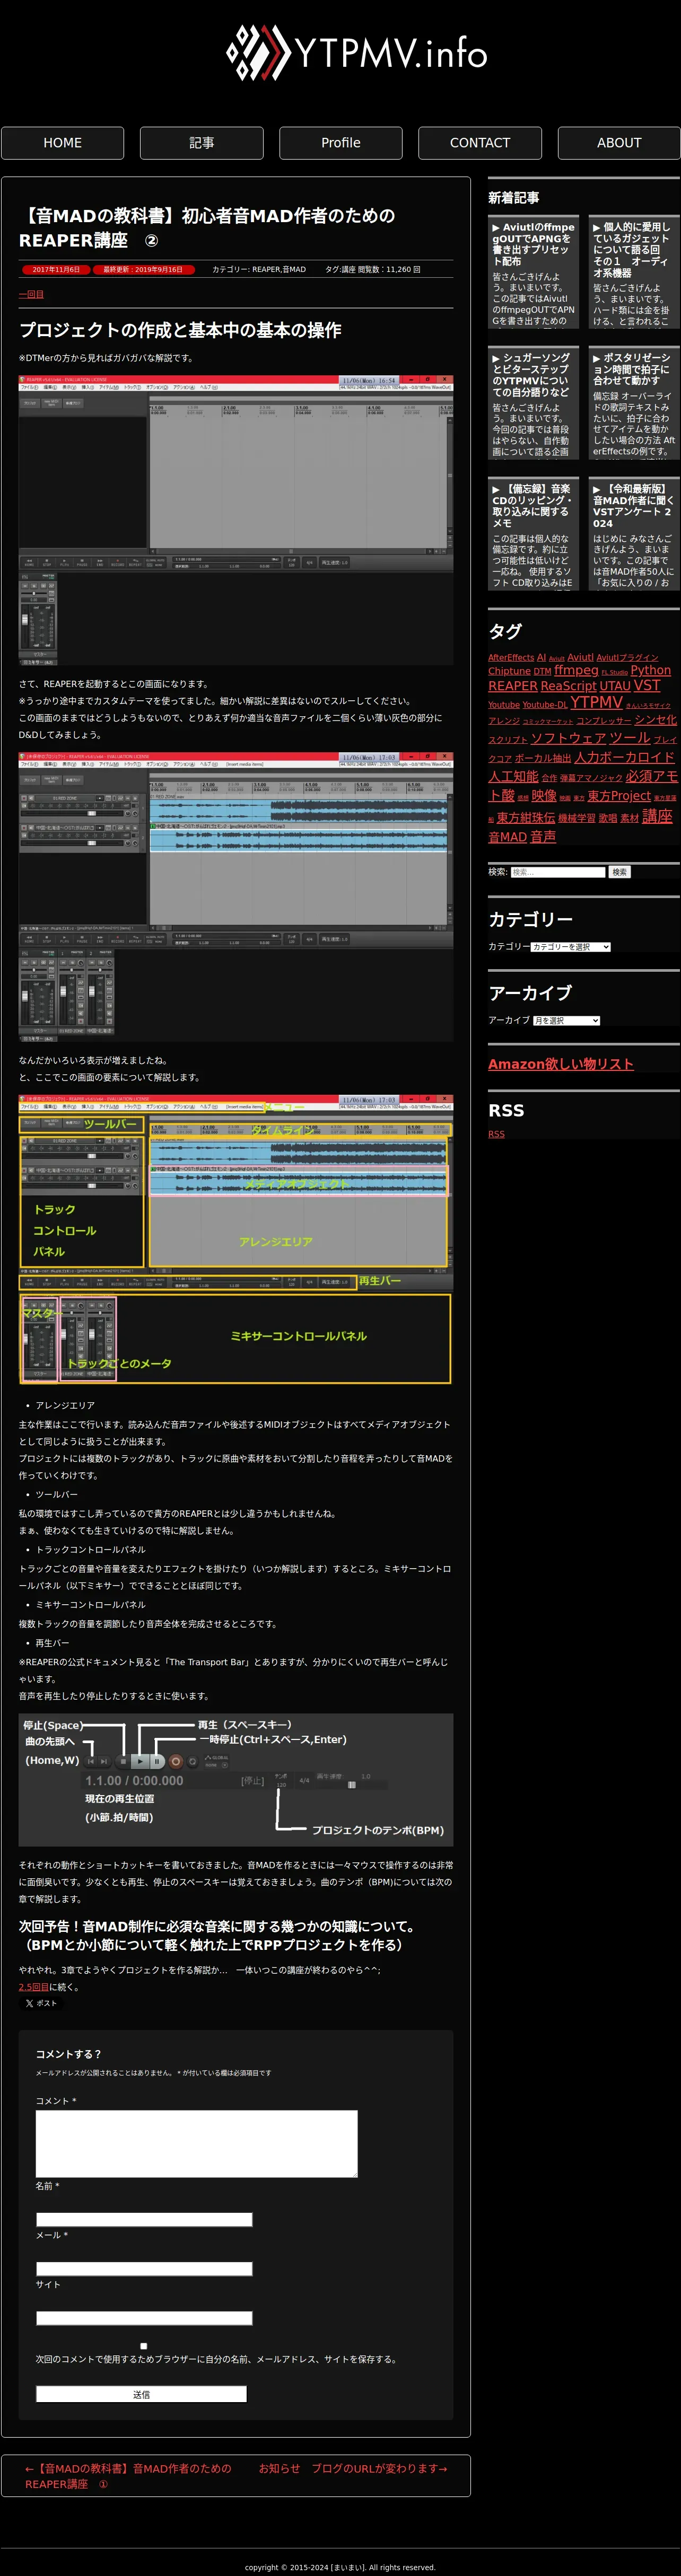The height and width of the screenshot is (2576, 681).
Task: Select the Python tag
Action: pyautogui.click(x=650, y=670)
